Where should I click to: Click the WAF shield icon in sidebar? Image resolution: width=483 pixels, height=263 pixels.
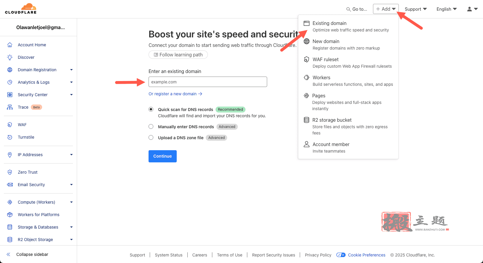[10, 125]
